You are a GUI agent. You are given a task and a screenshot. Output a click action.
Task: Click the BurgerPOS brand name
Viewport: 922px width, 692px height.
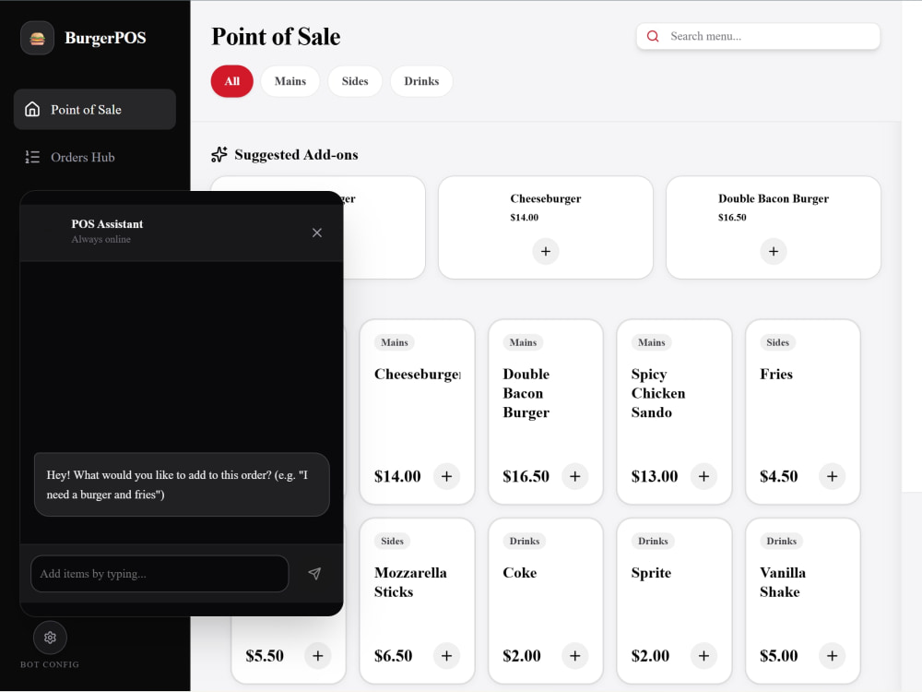pos(105,38)
